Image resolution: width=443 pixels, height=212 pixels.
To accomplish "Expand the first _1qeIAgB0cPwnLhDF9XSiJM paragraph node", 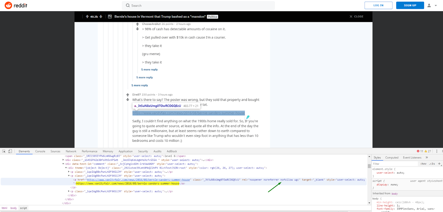I will click(x=69, y=172).
